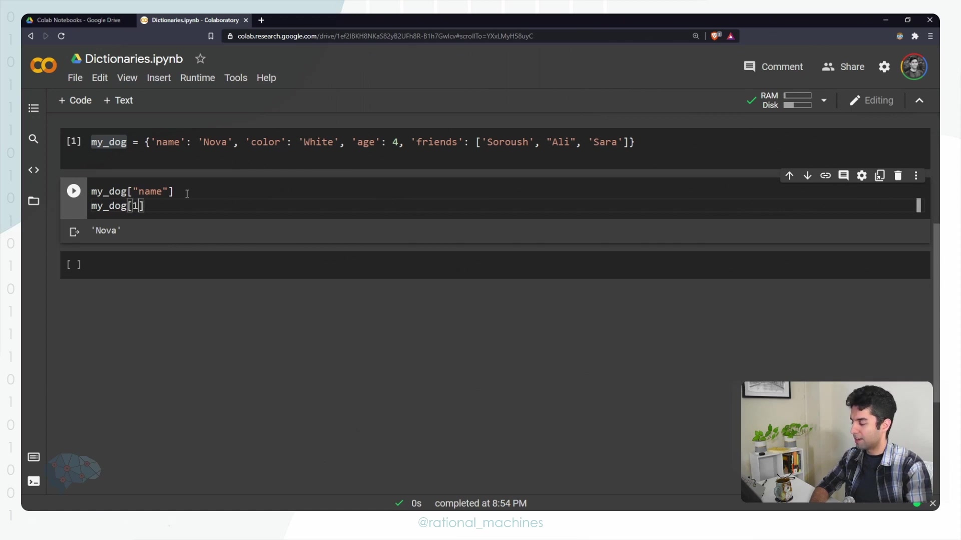Screen dimensions: 961x540
Task: Open the Runtime menu
Action: (x=197, y=78)
